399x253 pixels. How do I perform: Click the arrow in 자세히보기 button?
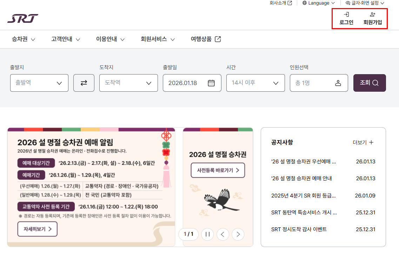50,229
